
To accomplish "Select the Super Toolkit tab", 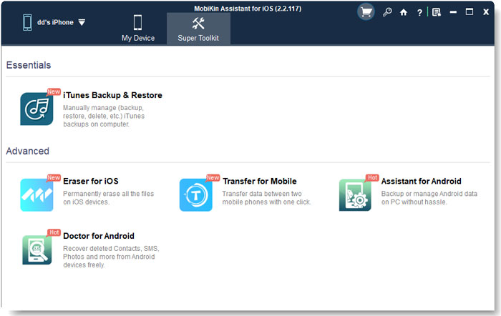I will (198, 27).
